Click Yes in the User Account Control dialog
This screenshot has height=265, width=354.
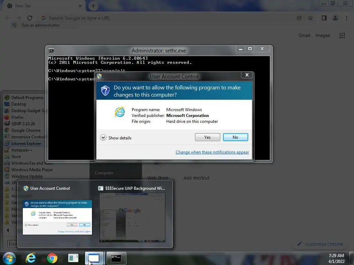click(x=207, y=137)
